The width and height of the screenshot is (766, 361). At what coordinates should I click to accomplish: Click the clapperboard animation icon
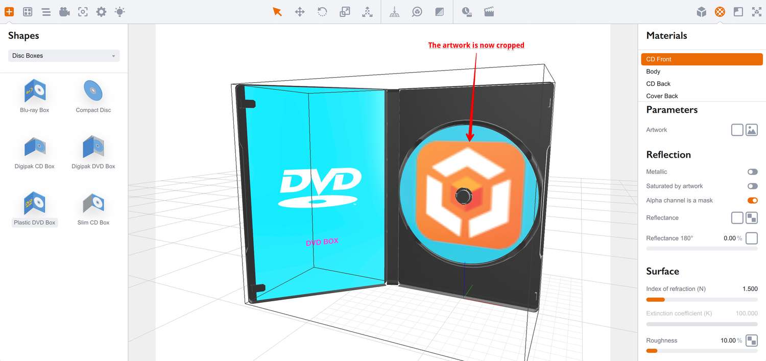pos(489,11)
